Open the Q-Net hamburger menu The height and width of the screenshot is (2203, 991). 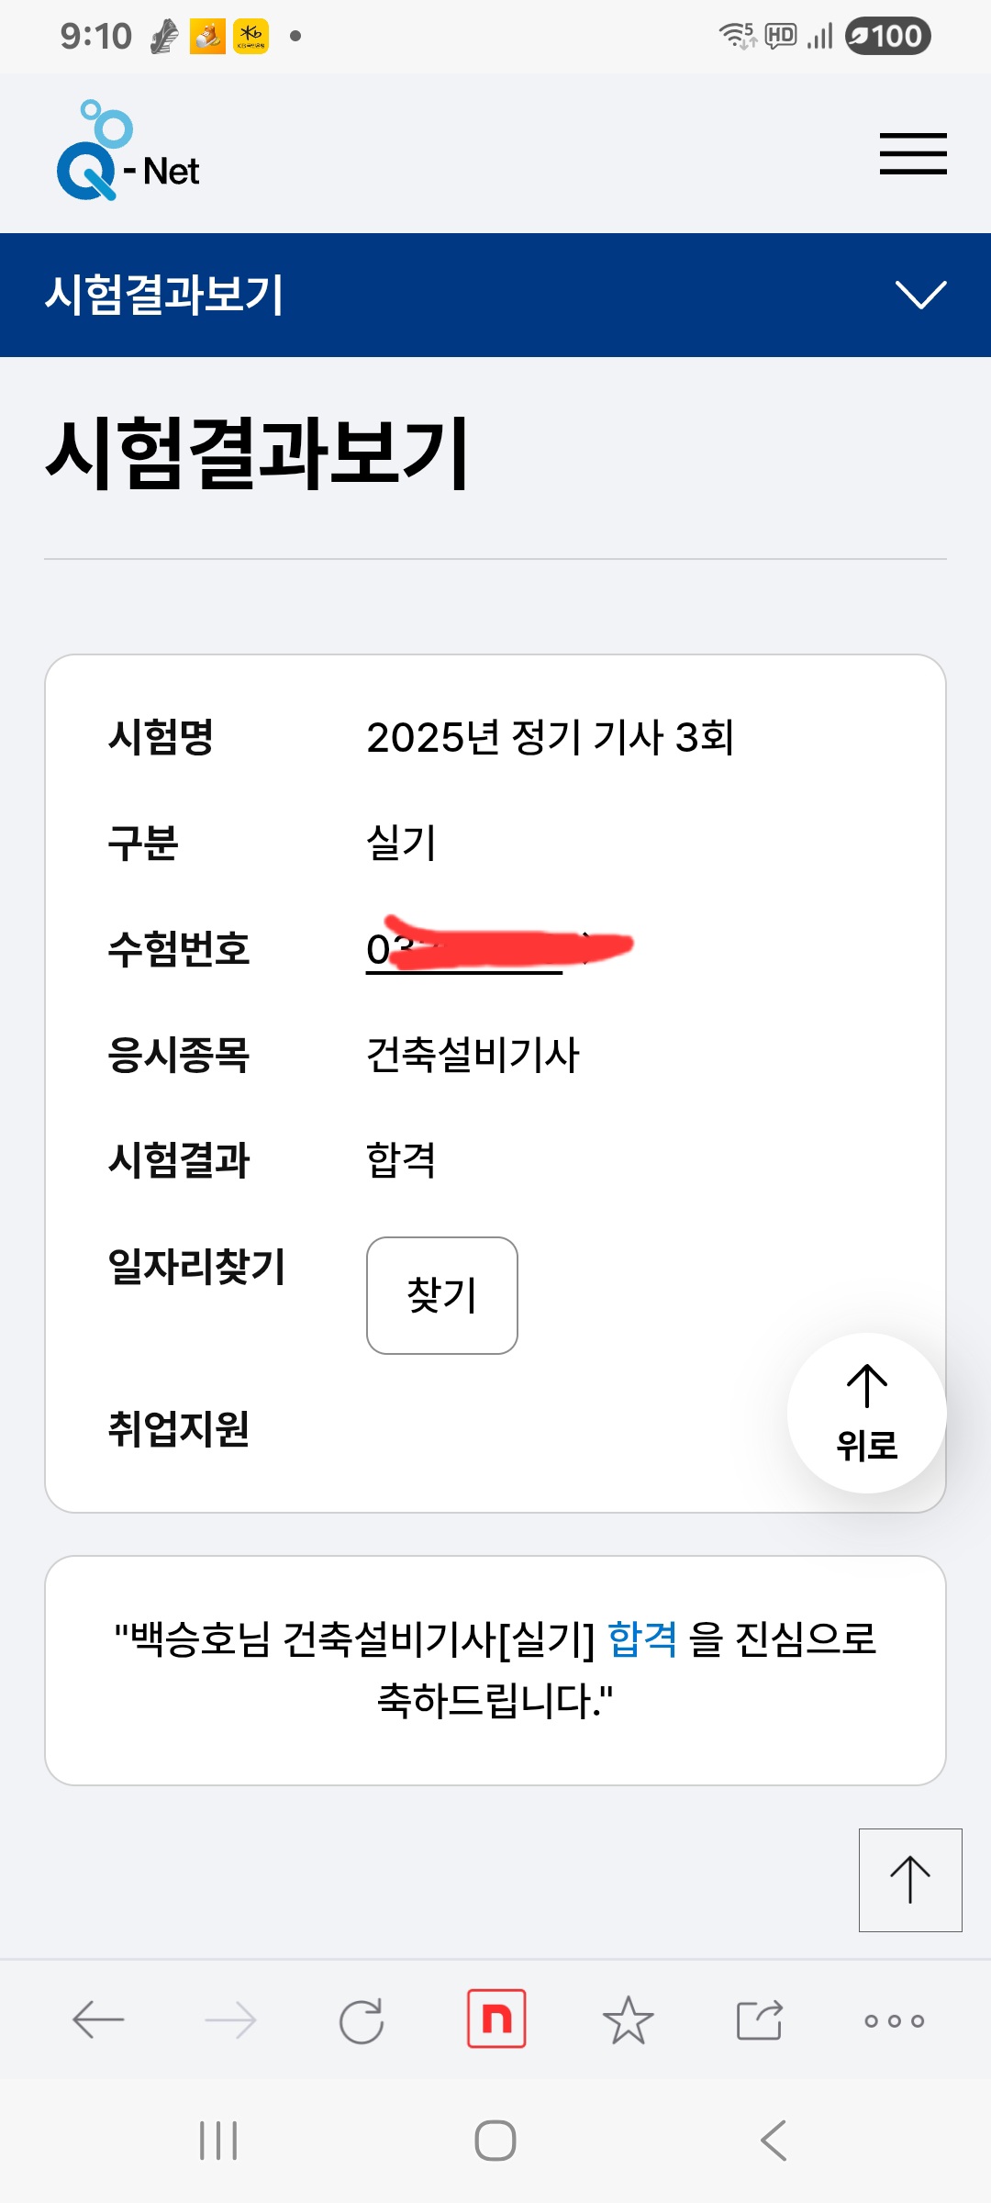[913, 153]
